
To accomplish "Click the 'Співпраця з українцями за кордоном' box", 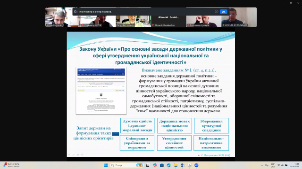I will pyautogui.click(x=137, y=143).
